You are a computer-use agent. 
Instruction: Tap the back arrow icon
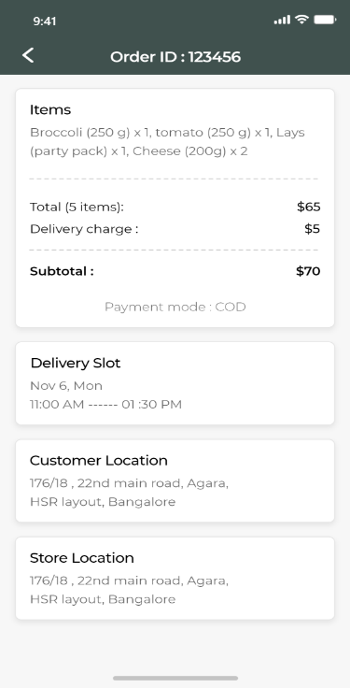point(28,56)
